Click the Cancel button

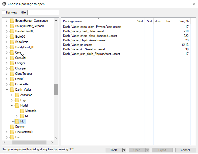[x=185, y=150]
